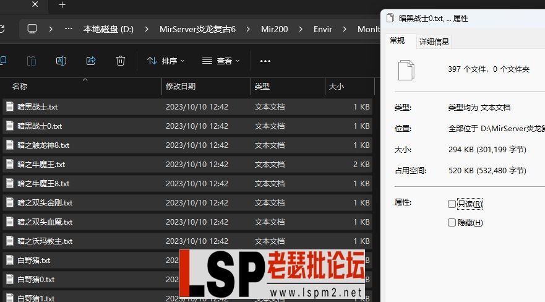545x302 pixels.
Task: Click the document icon in Properties title bar
Action: point(390,18)
